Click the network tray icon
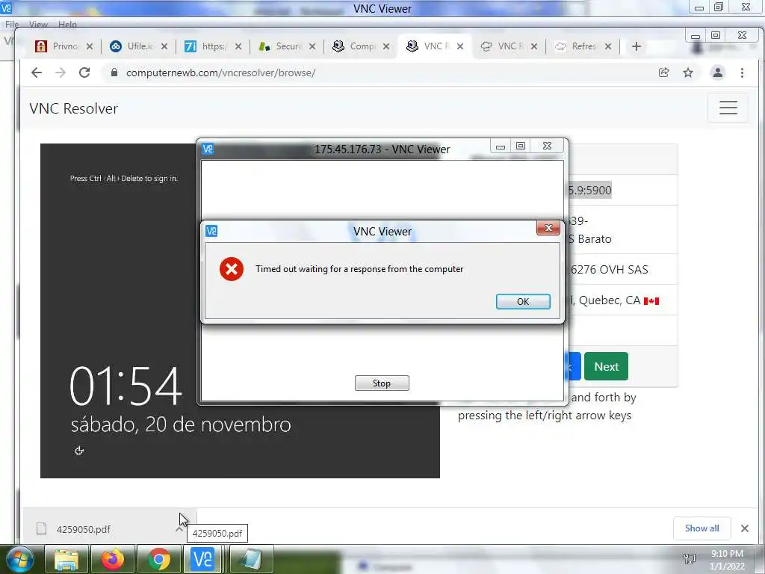 690,559
